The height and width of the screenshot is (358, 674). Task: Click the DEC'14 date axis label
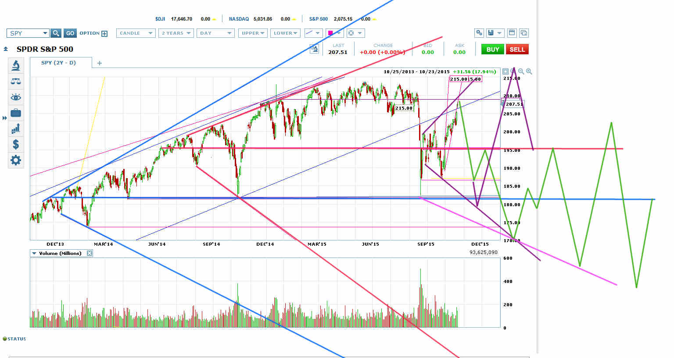click(x=265, y=244)
